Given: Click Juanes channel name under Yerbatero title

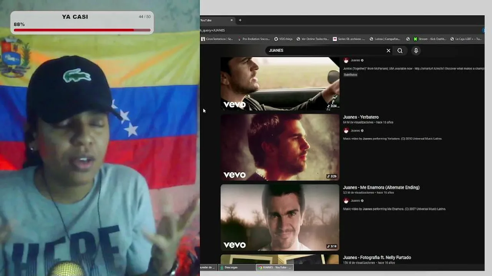Looking at the screenshot, I should click(355, 131).
